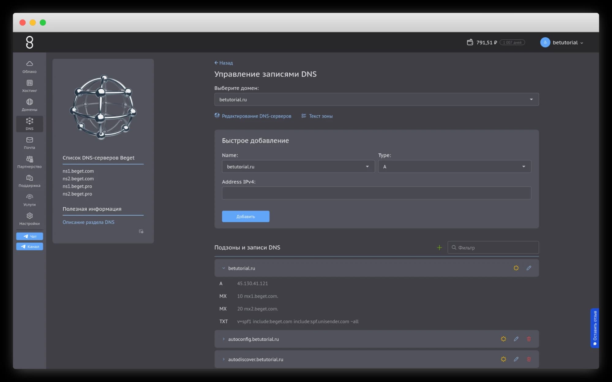
Task: Focus the Address IPv4 input field
Action: coord(376,193)
